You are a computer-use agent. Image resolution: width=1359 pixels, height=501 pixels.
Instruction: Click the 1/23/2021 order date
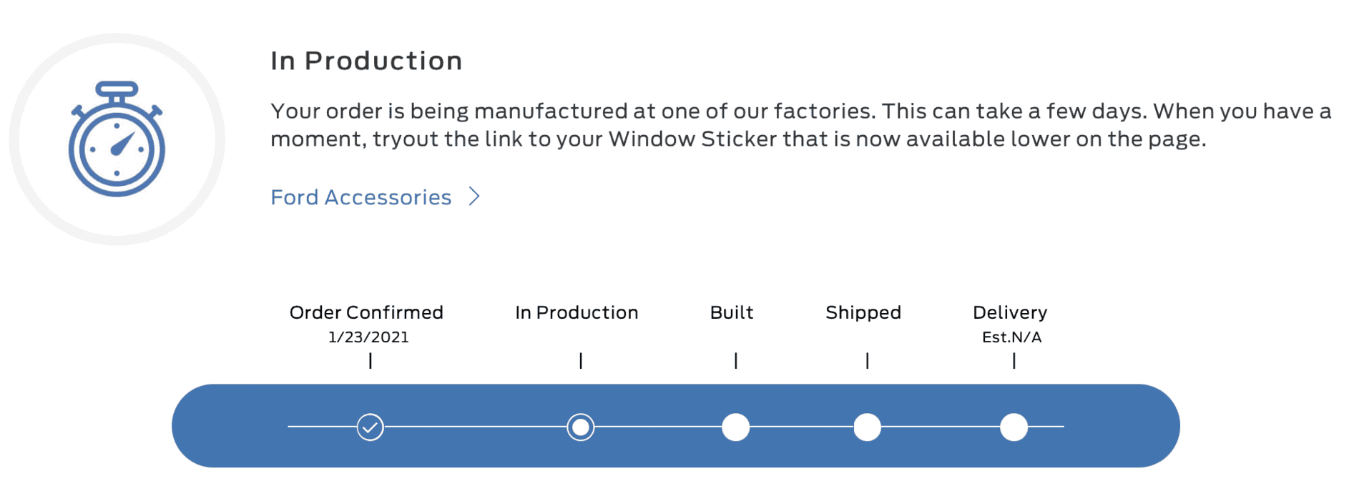[368, 337]
